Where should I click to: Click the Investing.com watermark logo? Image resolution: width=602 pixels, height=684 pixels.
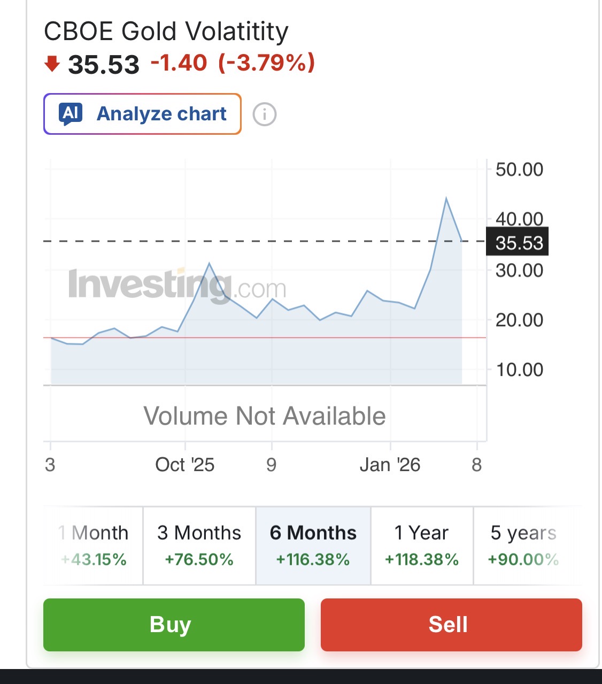pos(177,285)
